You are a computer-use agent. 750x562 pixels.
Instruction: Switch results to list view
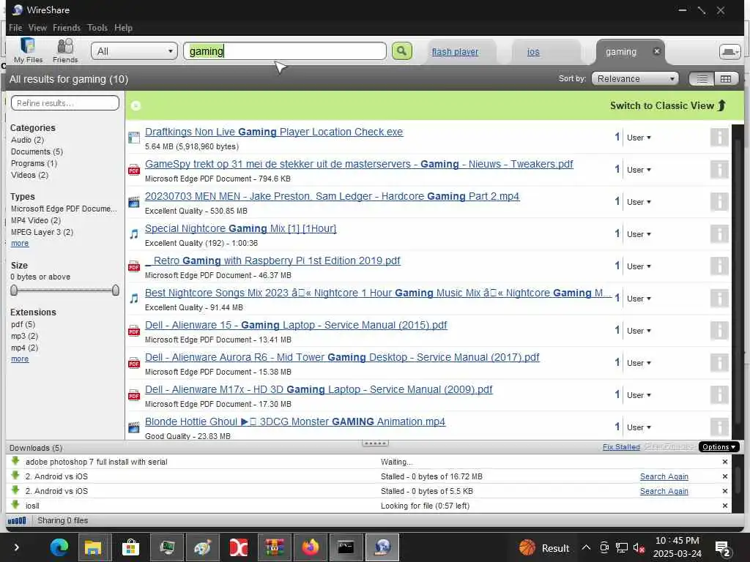(x=702, y=79)
